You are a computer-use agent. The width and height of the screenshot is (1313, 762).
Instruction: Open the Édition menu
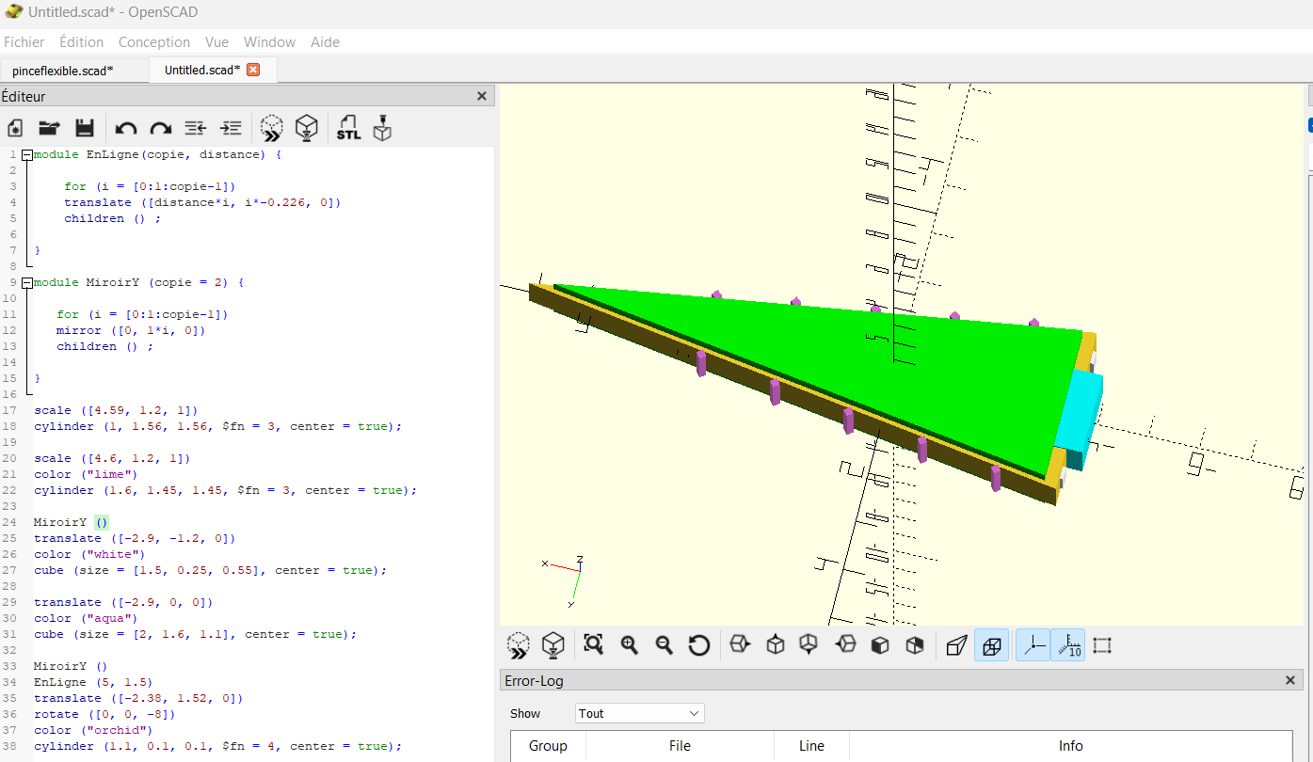(x=81, y=42)
